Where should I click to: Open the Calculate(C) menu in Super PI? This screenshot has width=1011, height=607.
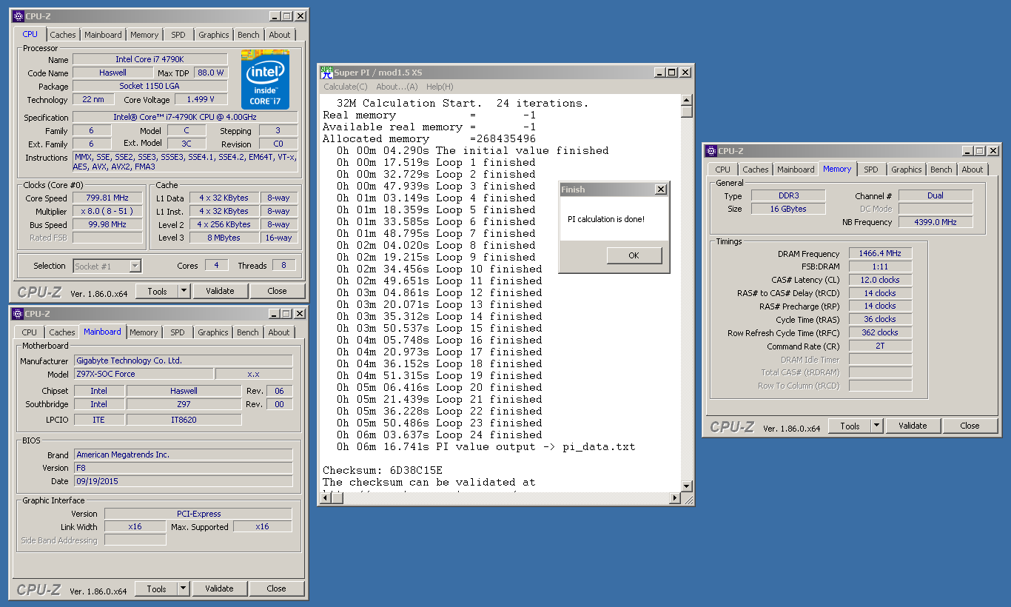tap(345, 87)
